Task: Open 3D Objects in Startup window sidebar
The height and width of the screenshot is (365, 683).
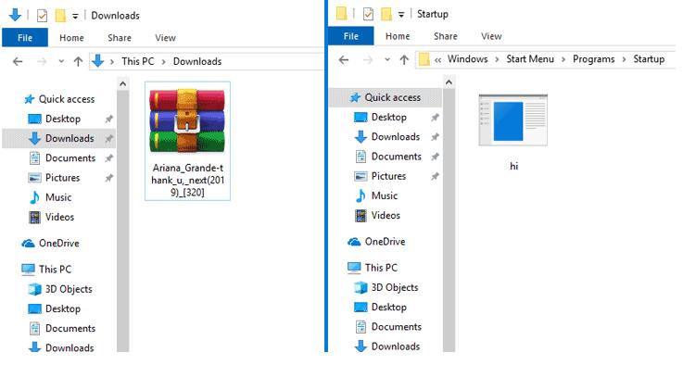Action: coord(386,287)
